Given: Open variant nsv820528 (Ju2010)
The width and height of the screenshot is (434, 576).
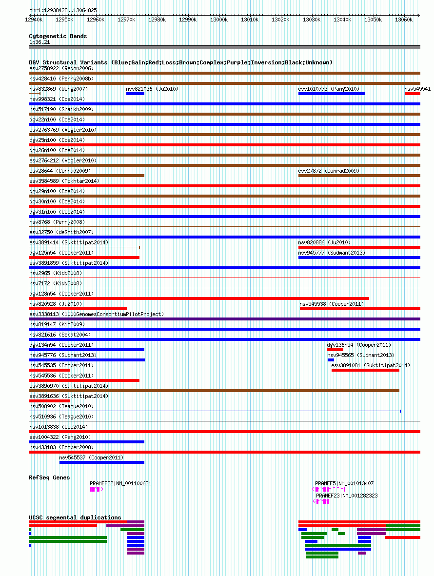Looking at the screenshot, I should (56, 304).
